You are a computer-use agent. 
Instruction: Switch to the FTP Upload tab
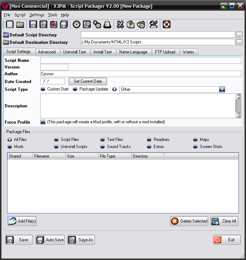pos(165,52)
